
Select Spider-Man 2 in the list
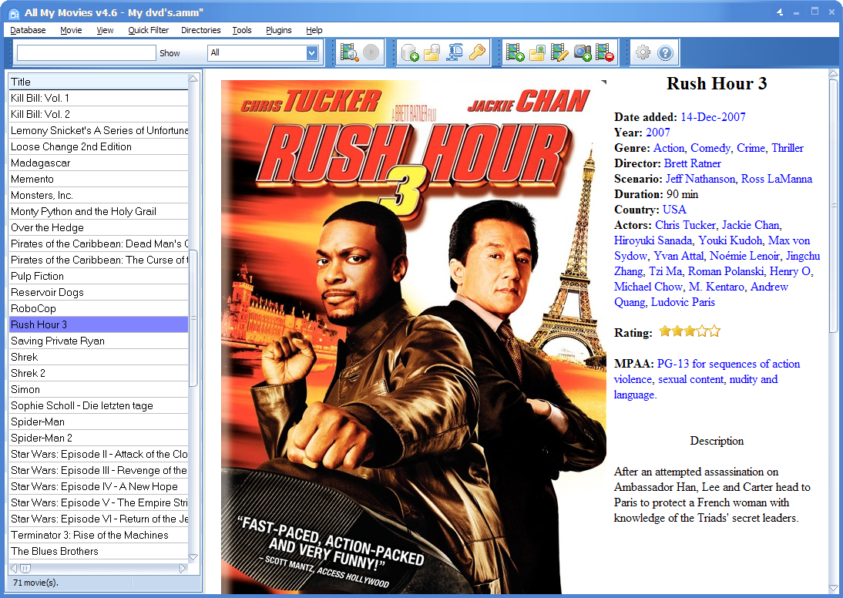[x=99, y=438]
